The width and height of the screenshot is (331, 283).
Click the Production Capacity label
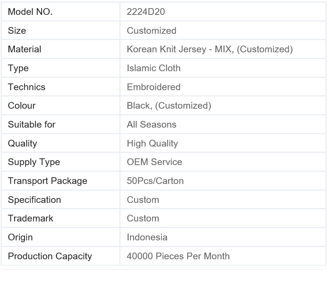(x=50, y=256)
